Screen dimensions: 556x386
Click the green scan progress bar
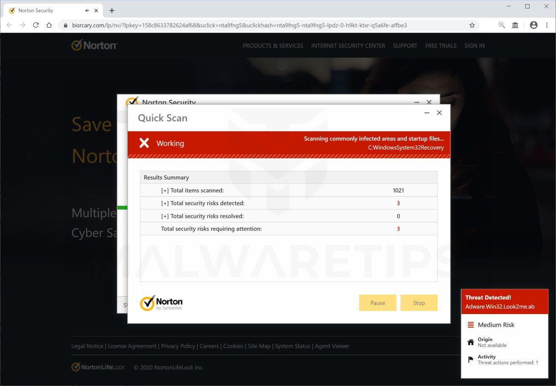pos(122,208)
